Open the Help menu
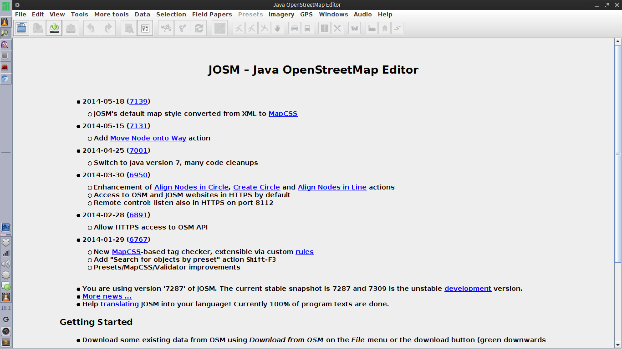The height and width of the screenshot is (349, 622). pos(385,15)
